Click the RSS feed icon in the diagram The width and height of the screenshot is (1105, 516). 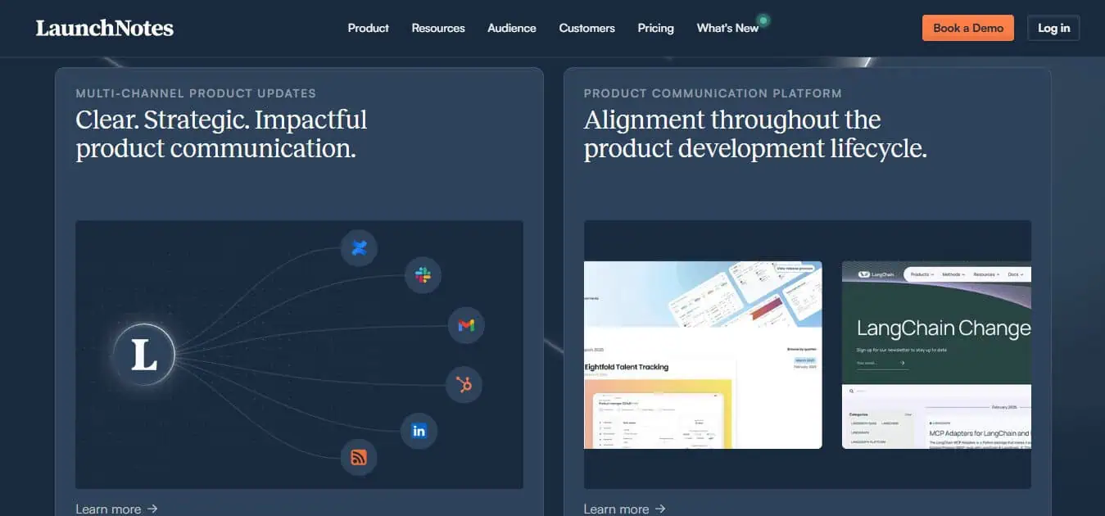point(358,457)
